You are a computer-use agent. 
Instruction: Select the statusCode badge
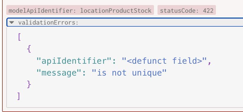coord(187,10)
